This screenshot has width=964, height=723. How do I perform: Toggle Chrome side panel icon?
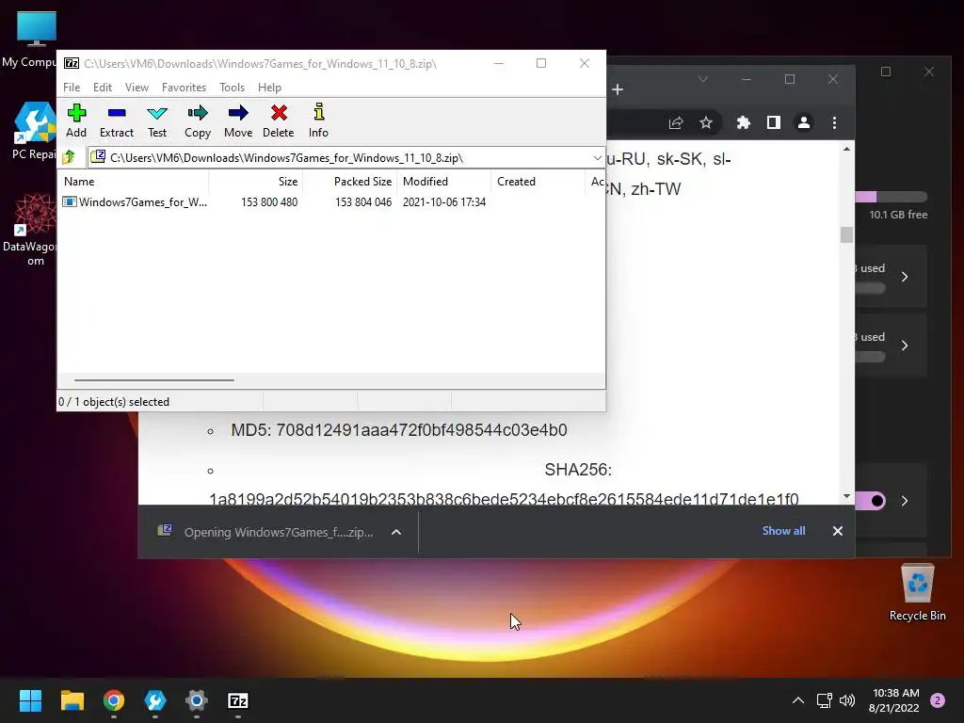[x=774, y=123]
